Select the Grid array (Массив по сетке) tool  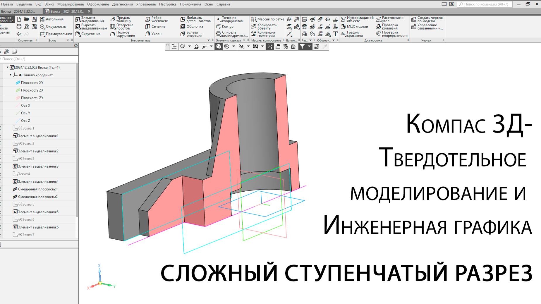coord(268,19)
